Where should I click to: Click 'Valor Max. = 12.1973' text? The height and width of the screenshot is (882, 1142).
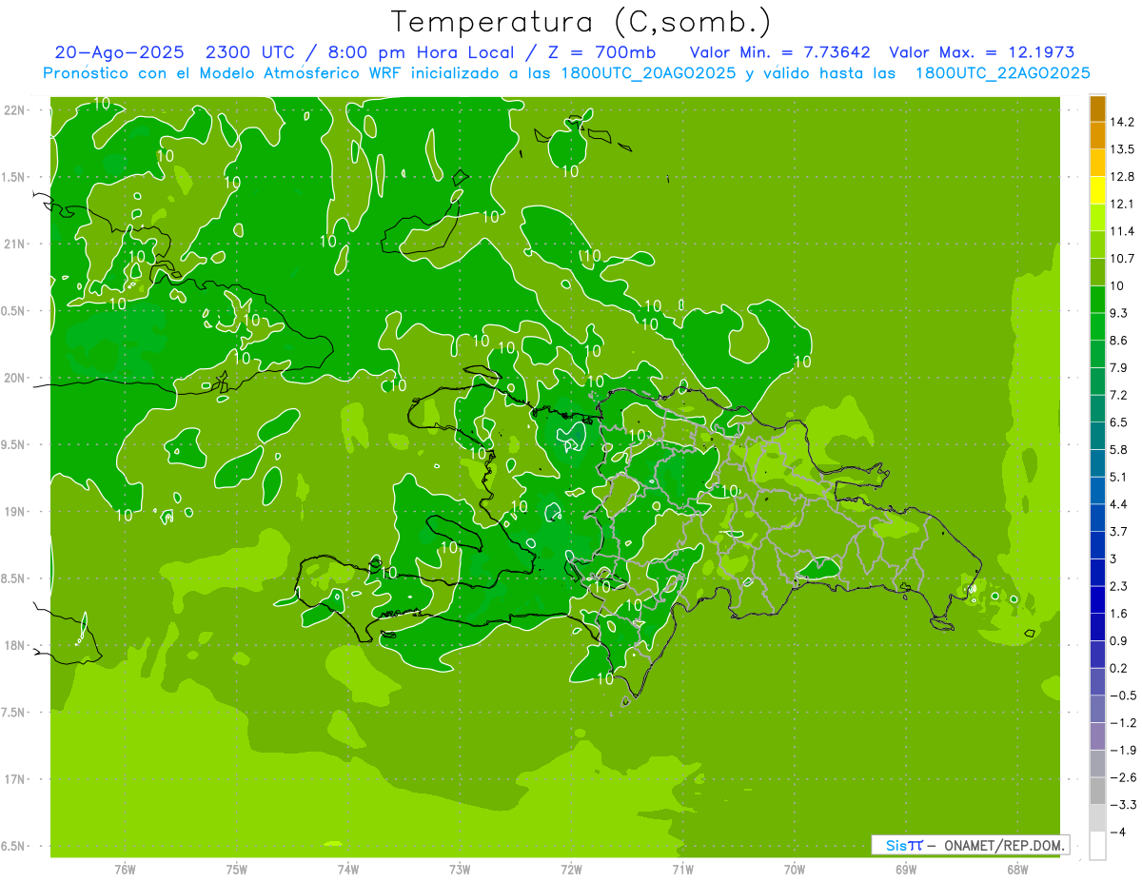[x=982, y=52]
